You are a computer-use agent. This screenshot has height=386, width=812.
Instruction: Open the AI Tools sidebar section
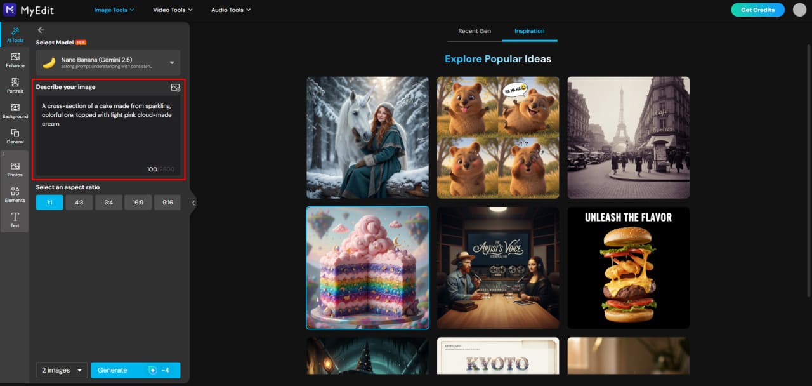(15, 34)
